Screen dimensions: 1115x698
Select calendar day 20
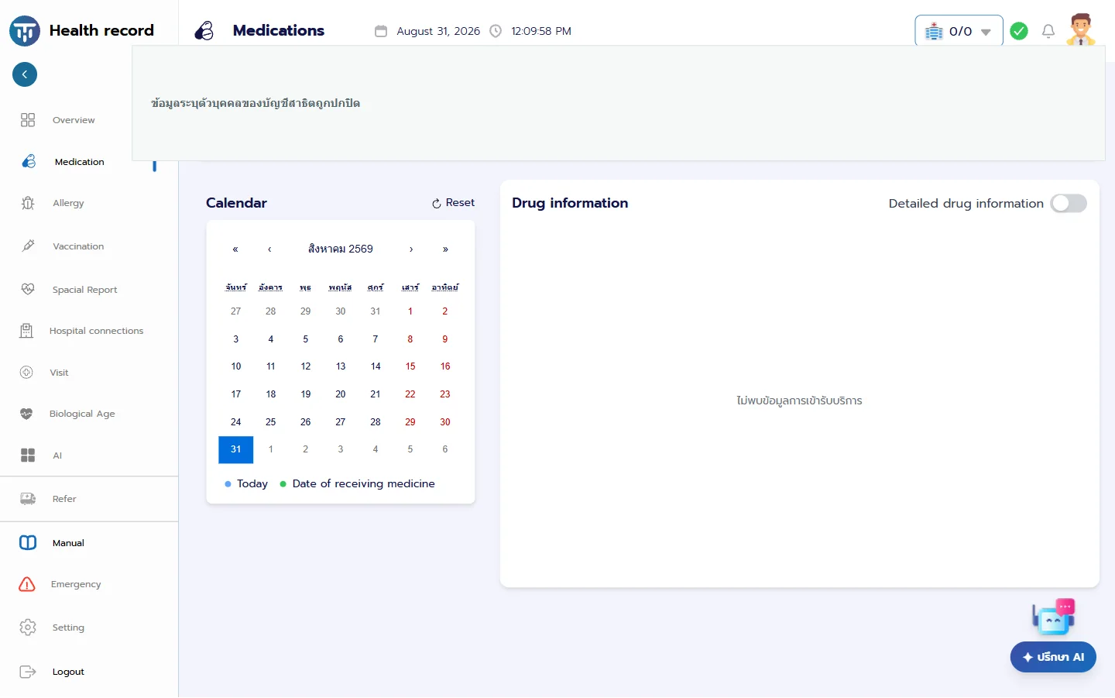tap(341, 394)
